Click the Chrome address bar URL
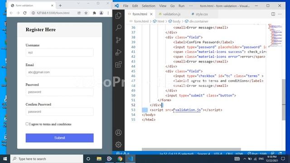Image resolution: width=290 pixels, height=163 pixels. click(x=53, y=13)
